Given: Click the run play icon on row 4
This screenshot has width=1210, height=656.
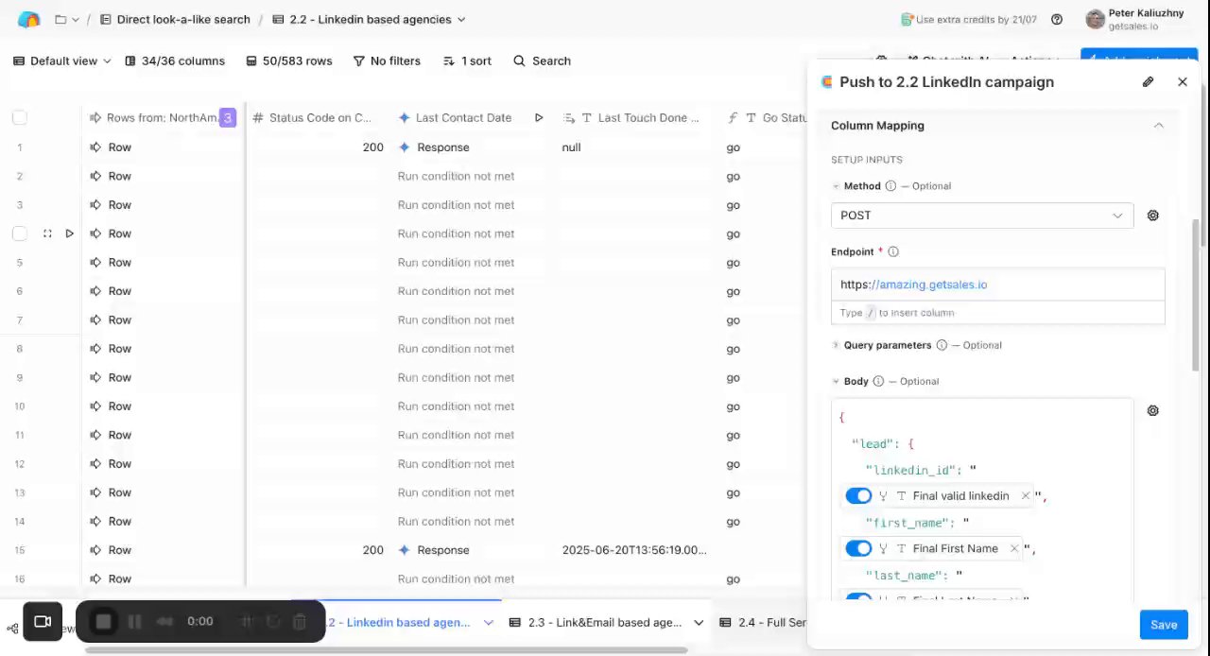Looking at the screenshot, I should click(x=69, y=233).
